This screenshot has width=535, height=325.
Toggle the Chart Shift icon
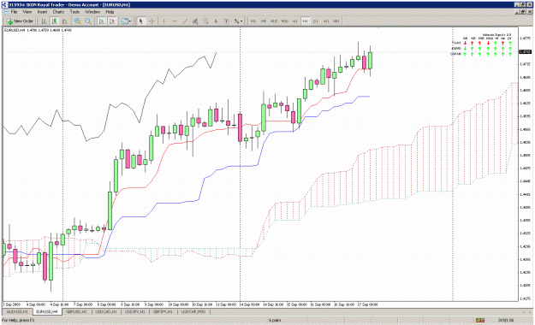[x=112, y=21]
